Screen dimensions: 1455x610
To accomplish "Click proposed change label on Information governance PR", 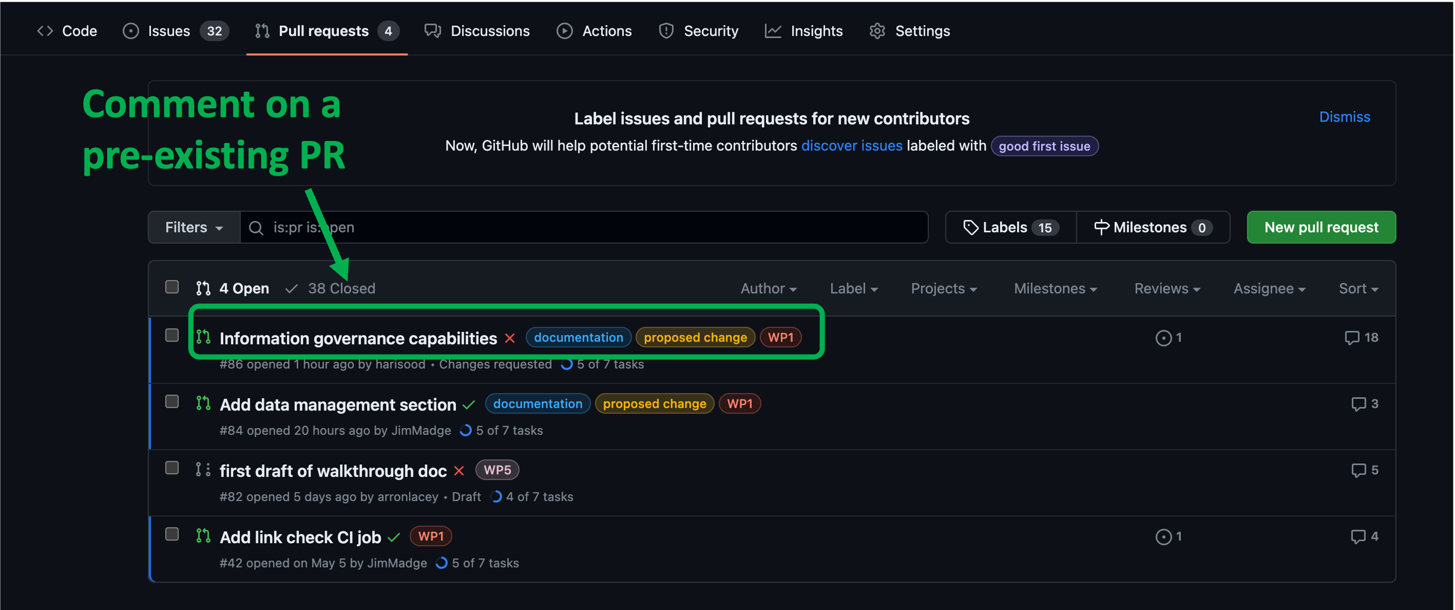I will 695,337.
